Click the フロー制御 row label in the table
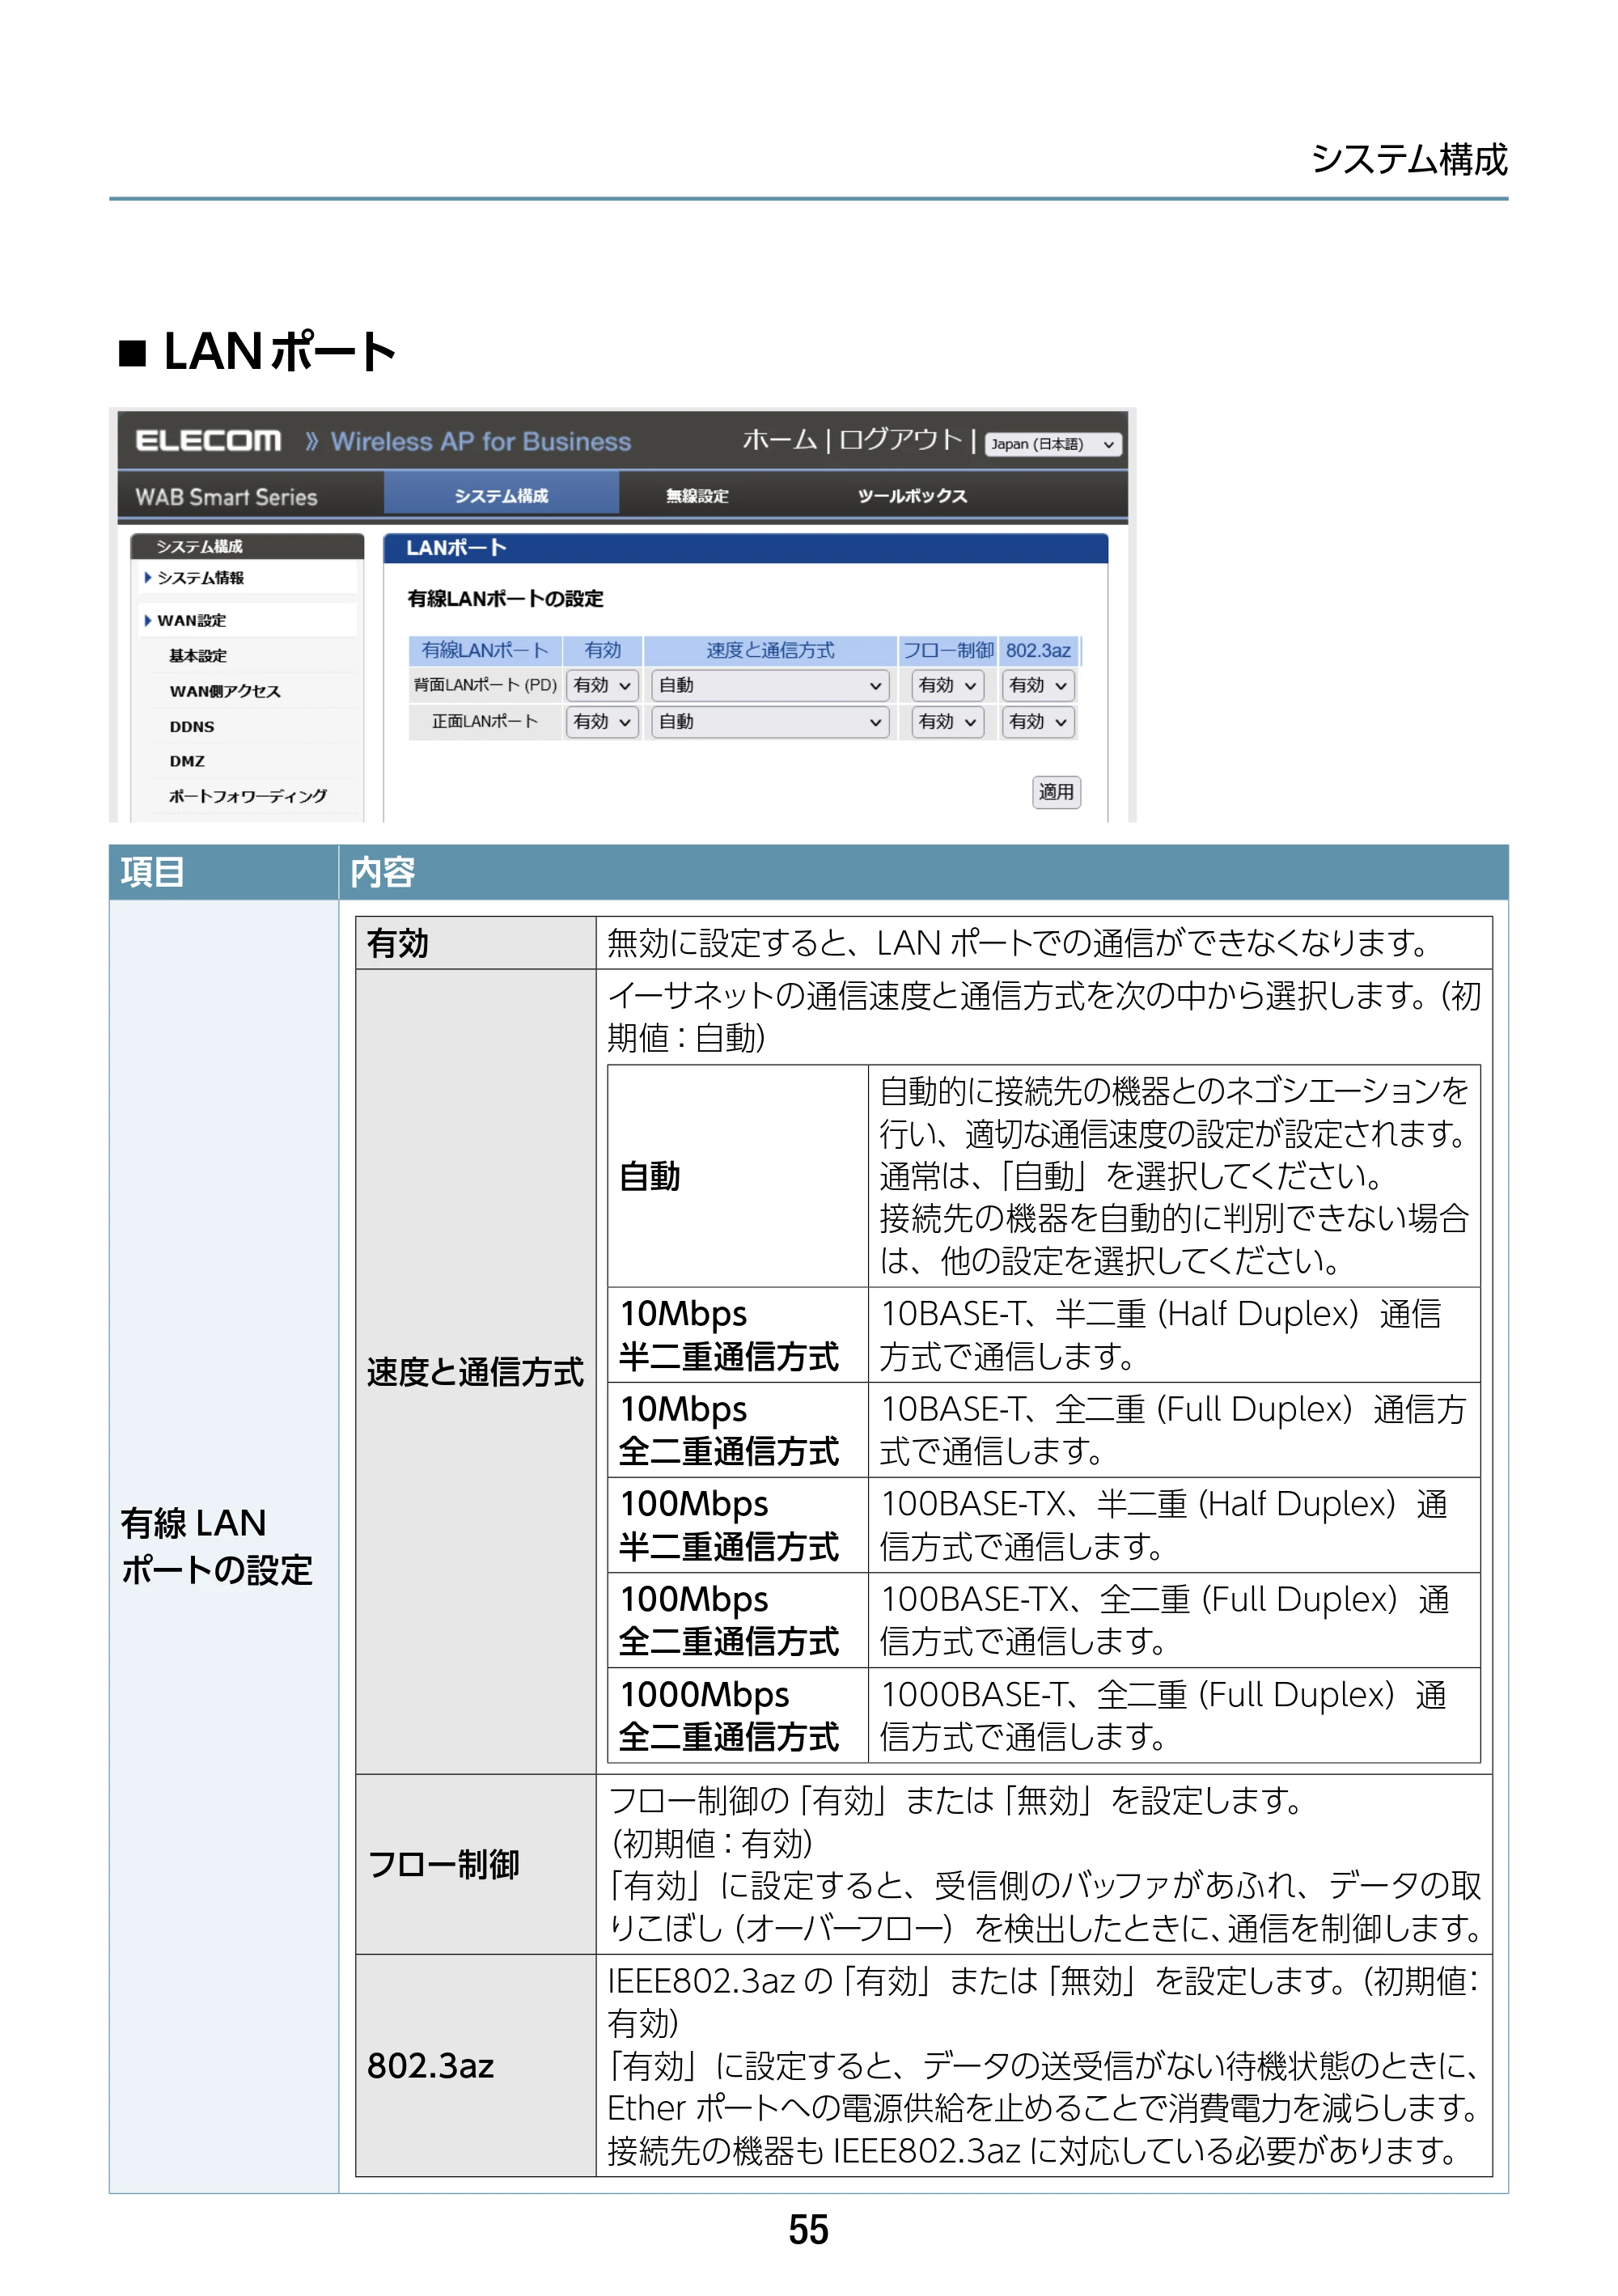1618x2296 pixels. [x=476, y=1865]
